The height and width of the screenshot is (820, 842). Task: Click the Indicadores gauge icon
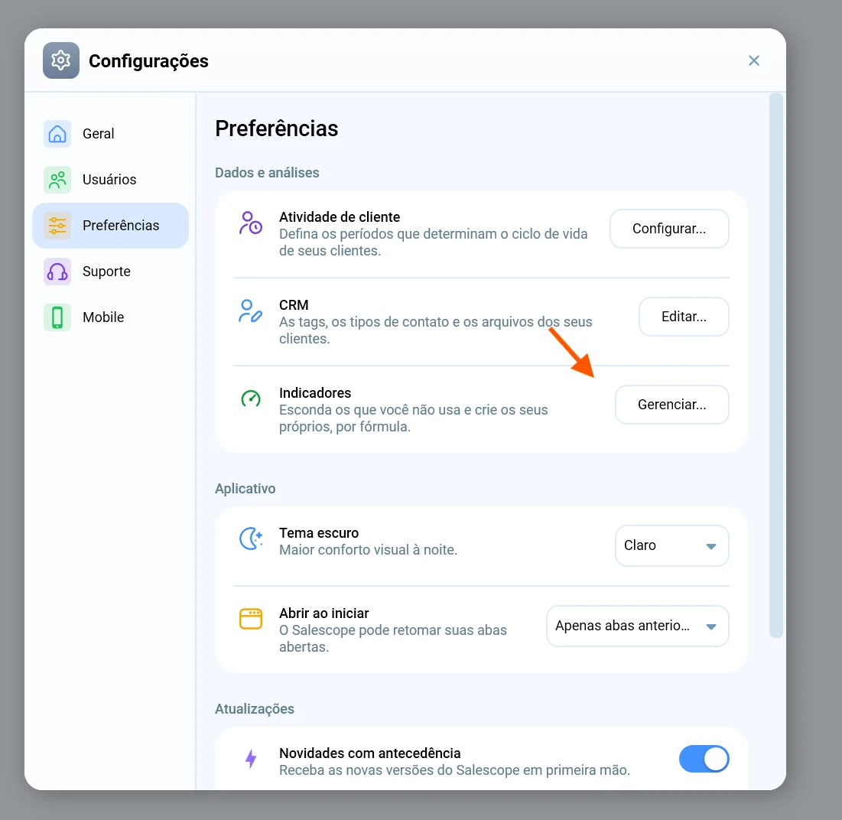(x=250, y=399)
